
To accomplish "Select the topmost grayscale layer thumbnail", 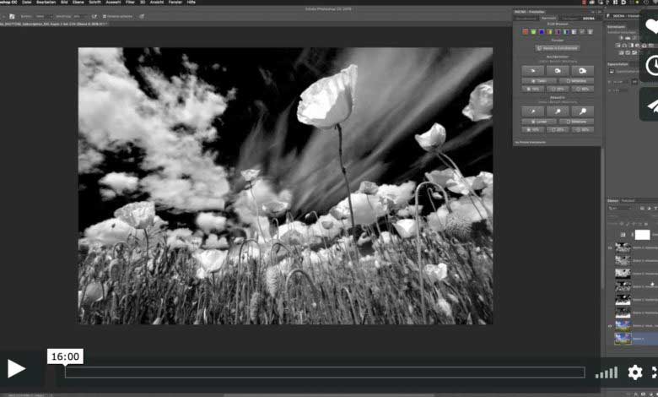I will click(623, 247).
